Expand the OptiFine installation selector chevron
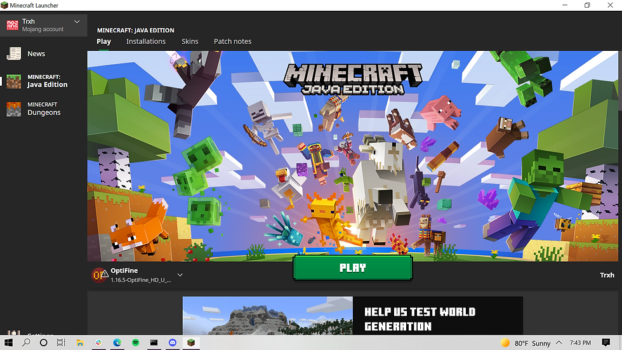 (x=180, y=274)
